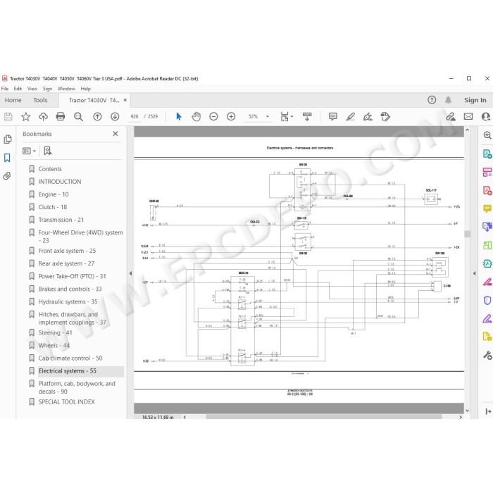Switch to the Tools tab
Screen dimensions: 493x493
pyautogui.click(x=40, y=100)
